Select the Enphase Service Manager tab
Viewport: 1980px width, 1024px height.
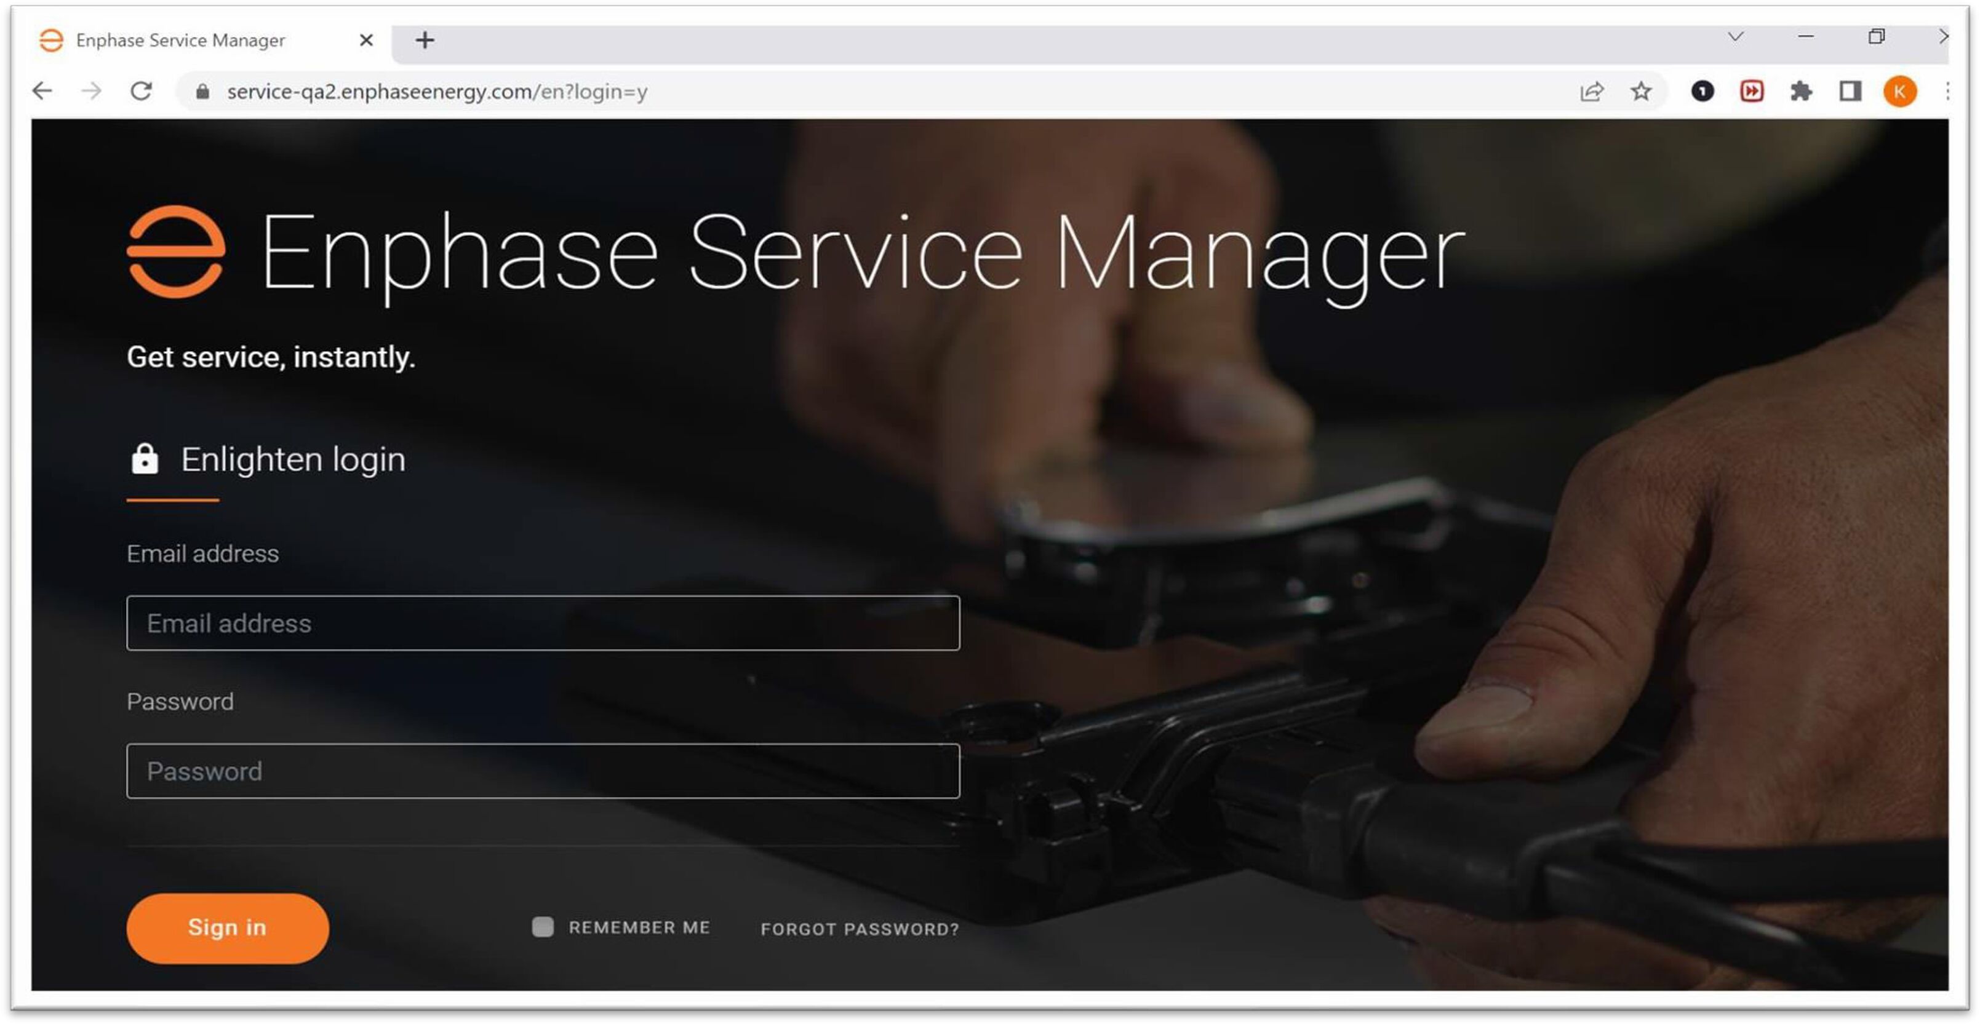coord(181,40)
